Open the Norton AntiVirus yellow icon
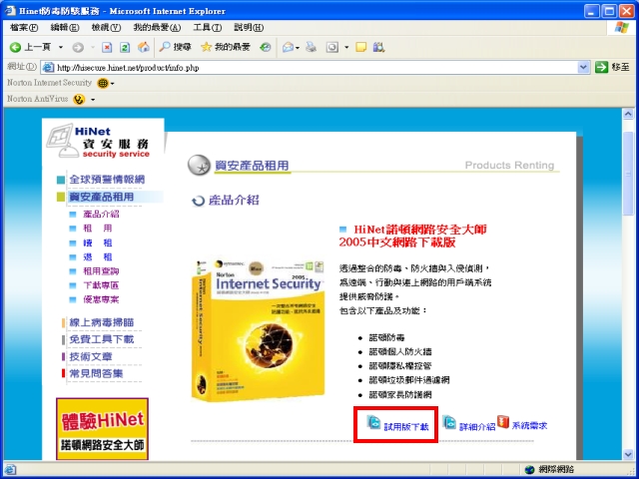Viewport: 639px width, 479px height. pos(79,99)
